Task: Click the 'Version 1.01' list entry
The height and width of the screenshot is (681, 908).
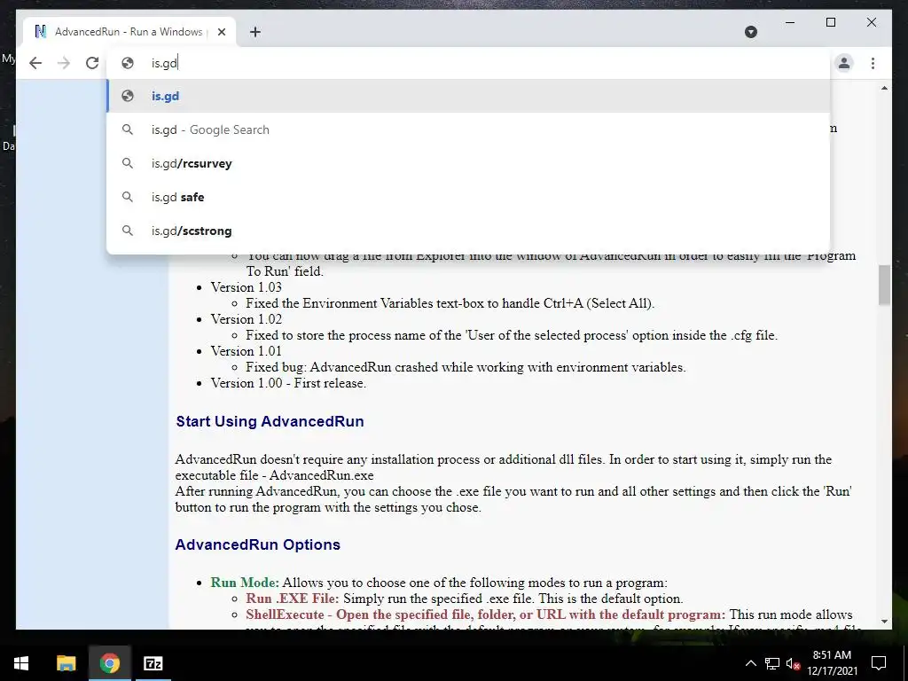Action: [x=247, y=351]
